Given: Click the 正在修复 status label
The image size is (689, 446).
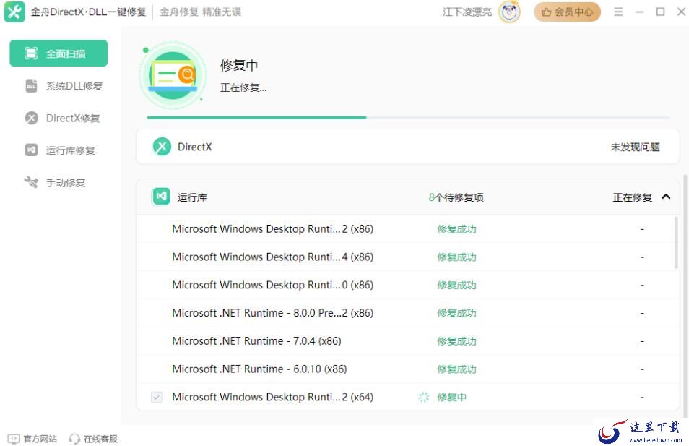Looking at the screenshot, I should point(633,197).
